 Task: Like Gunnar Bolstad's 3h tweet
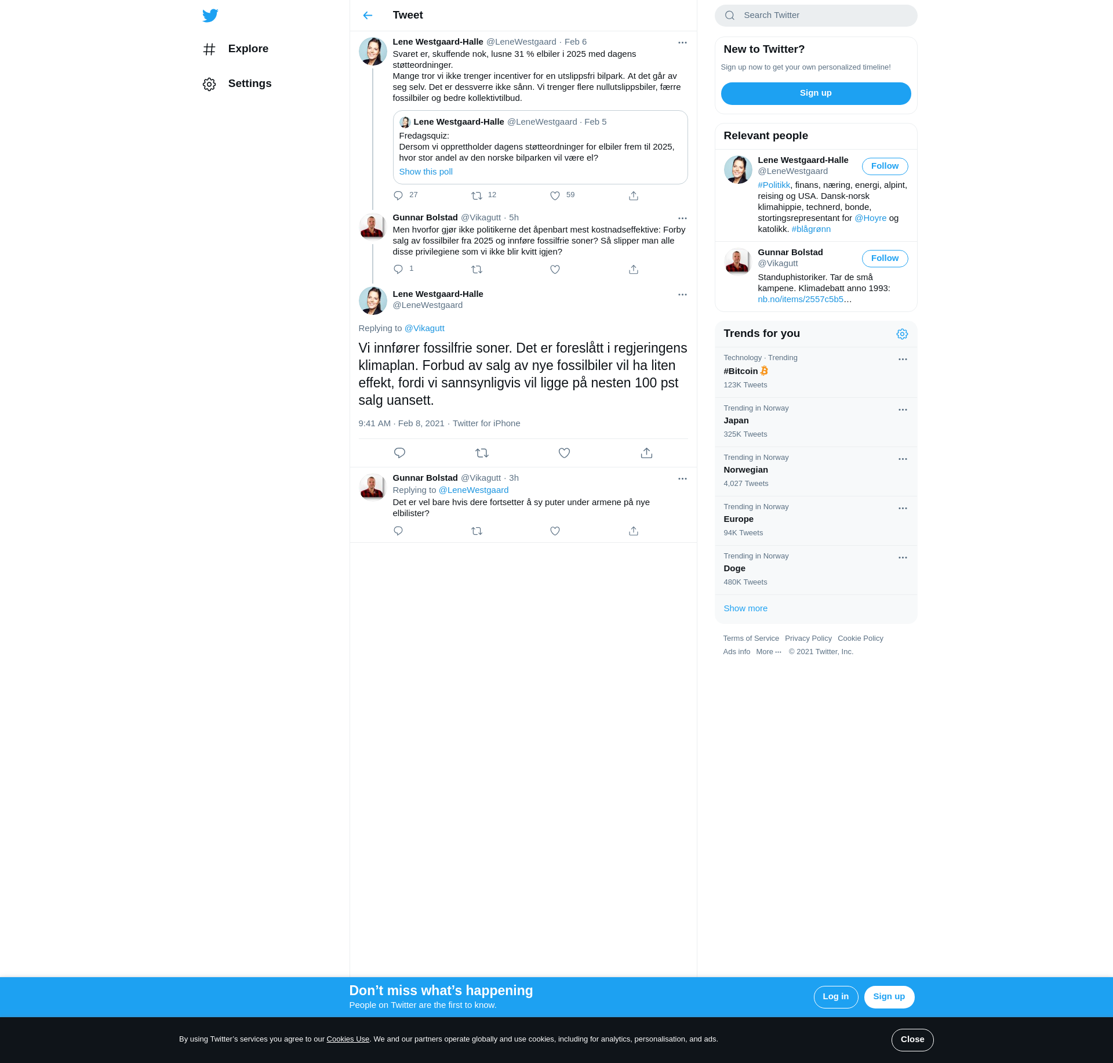click(555, 531)
